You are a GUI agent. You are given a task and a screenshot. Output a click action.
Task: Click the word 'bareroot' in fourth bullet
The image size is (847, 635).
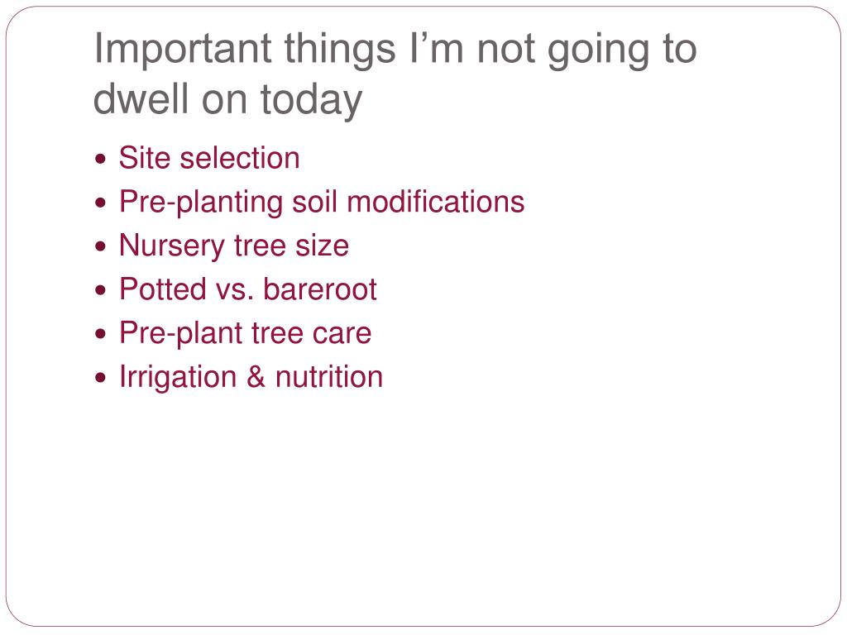pos(320,289)
